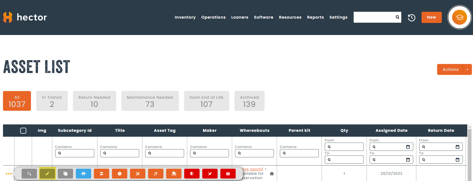Click the small badge icon beside whereabouts text

pos(272,174)
